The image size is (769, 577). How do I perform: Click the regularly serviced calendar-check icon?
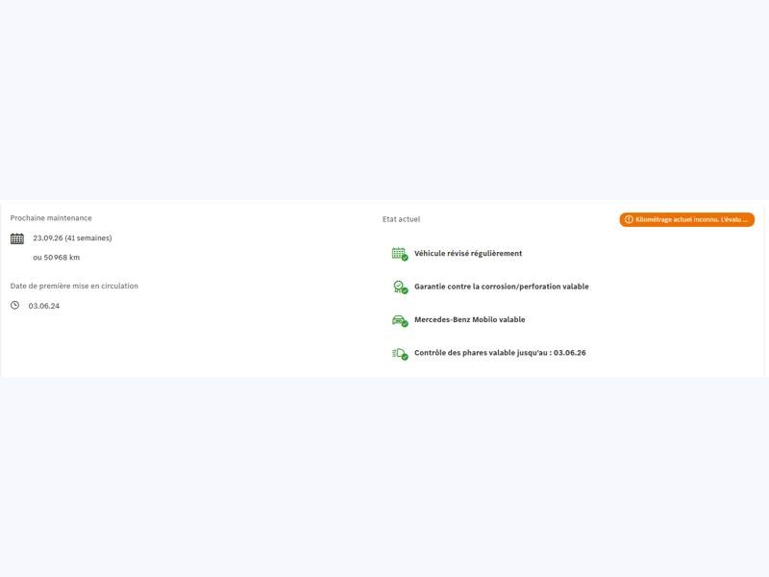tap(399, 254)
